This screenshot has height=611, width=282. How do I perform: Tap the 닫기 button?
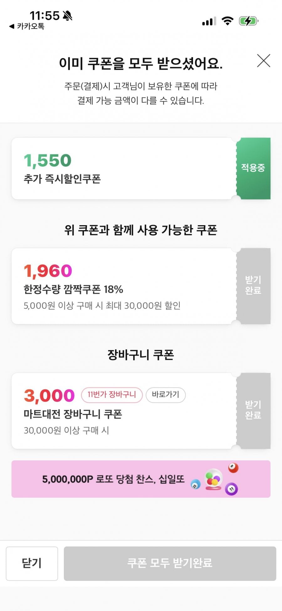click(x=32, y=563)
